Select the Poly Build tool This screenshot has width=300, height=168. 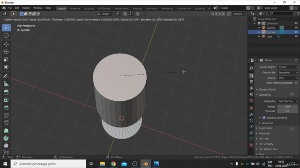[6, 131]
